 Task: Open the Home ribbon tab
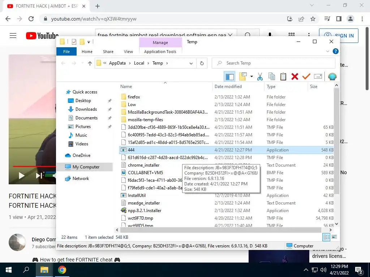point(87,52)
